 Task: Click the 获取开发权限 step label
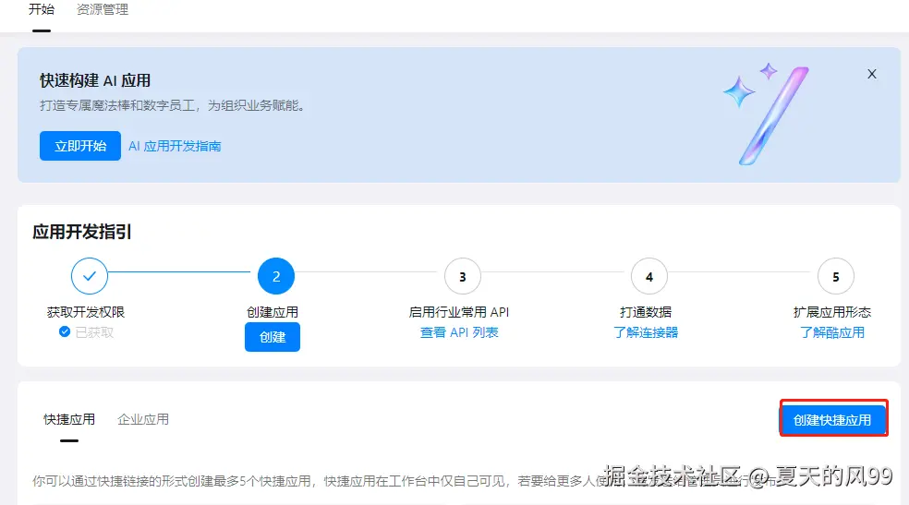point(86,312)
